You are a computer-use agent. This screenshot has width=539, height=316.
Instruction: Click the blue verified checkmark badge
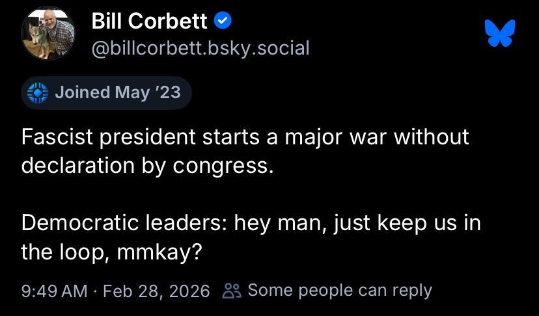click(223, 21)
